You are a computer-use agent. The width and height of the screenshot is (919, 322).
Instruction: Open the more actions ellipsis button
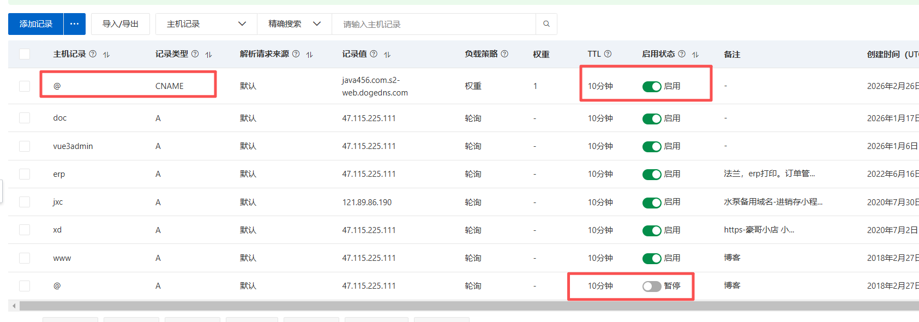point(75,24)
